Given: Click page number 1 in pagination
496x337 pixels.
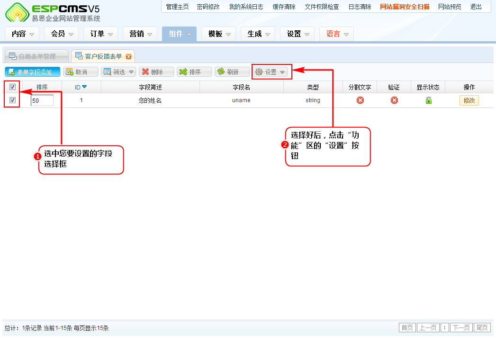Looking at the screenshot, I should point(444,328).
